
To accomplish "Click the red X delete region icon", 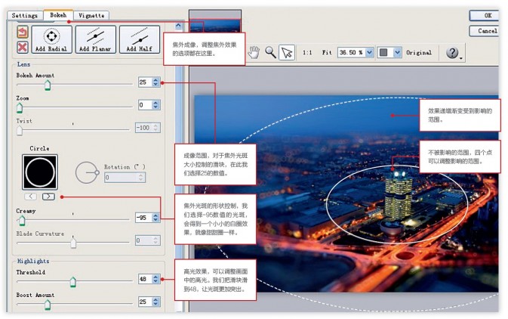I will point(23,48).
